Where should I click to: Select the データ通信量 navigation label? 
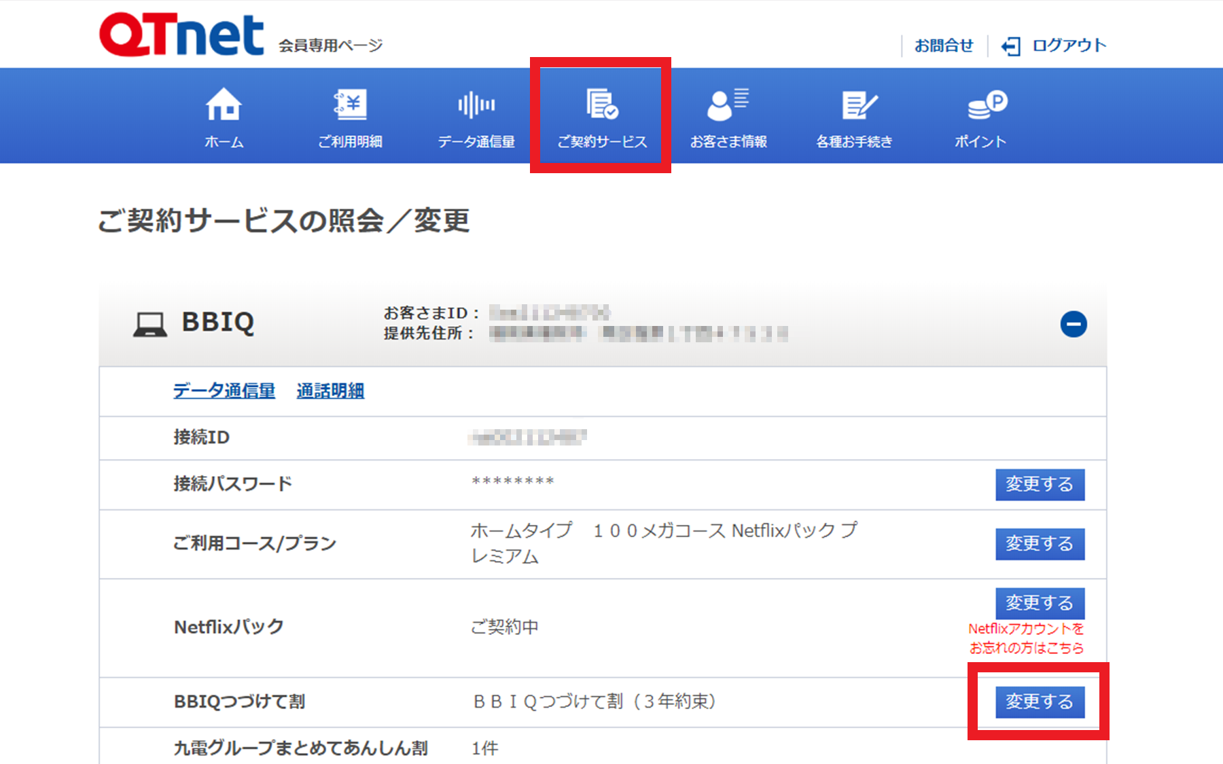tap(476, 142)
